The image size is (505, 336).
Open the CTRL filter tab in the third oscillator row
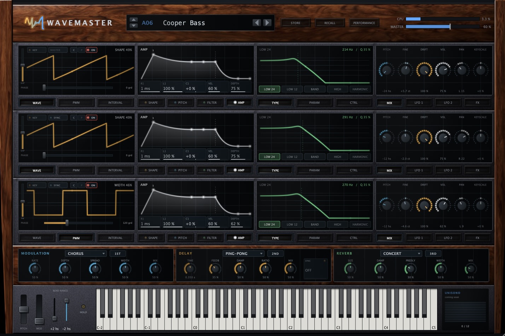tap(354, 238)
